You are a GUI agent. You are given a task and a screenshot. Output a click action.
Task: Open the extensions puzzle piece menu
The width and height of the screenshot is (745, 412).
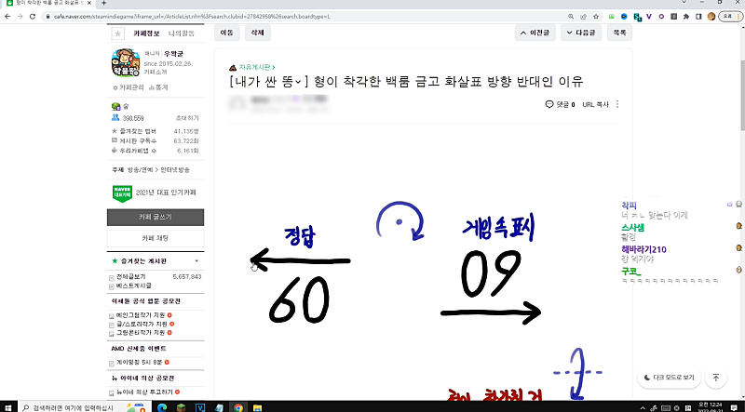pyautogui.click(x=686, y=16)
